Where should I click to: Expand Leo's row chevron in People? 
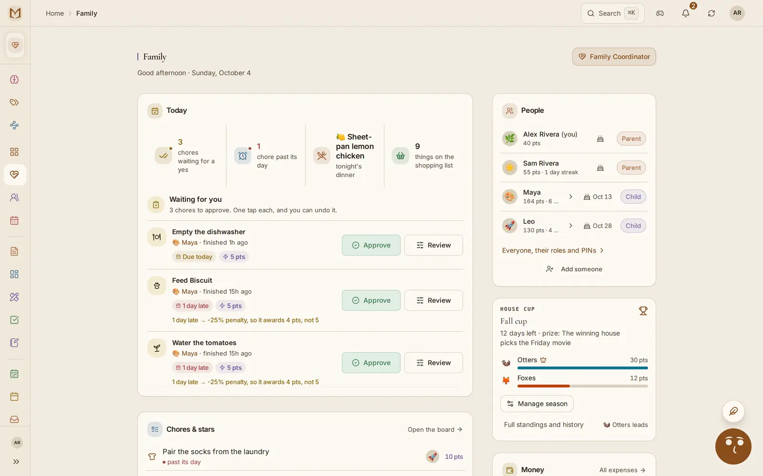coord(571,226)
